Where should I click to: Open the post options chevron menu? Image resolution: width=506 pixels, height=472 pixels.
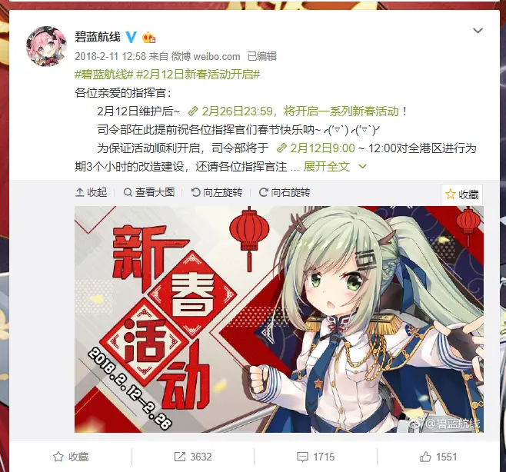coord(478,31)
